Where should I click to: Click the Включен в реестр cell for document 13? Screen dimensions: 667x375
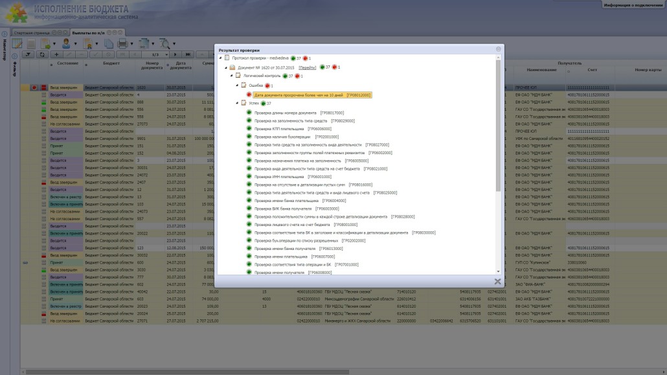[x=66, y=197]
